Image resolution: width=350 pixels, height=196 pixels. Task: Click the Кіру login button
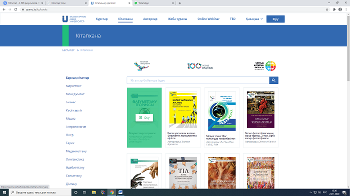275,19
